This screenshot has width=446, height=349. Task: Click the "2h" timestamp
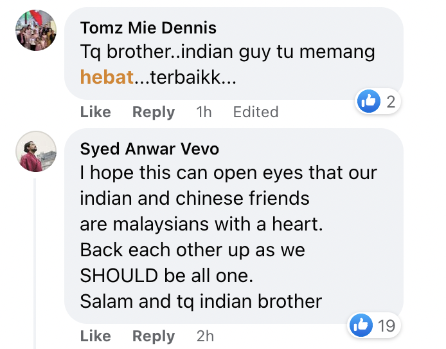[205, 336]
